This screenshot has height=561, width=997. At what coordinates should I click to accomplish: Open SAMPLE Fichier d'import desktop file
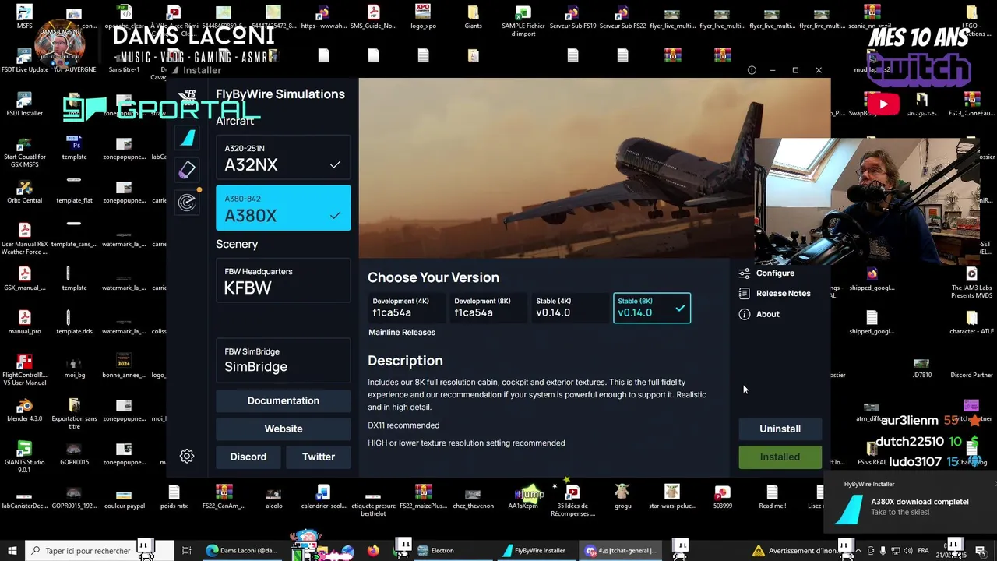click(523, 21)
